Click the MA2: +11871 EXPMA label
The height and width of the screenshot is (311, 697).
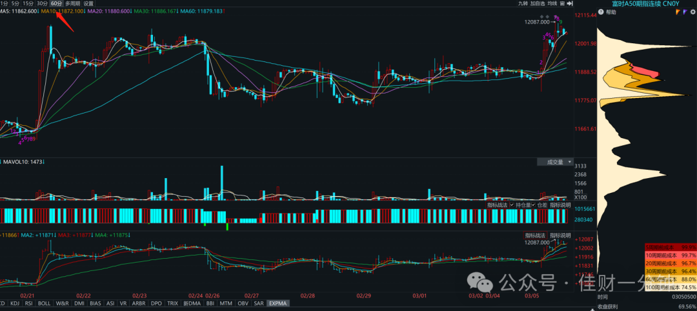39,235
